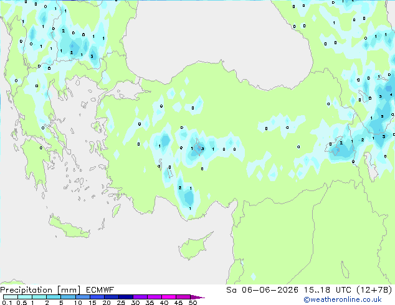Click the island of Crete on map
The height and width of the screenshot is (305, 395).
click(68, 228)
